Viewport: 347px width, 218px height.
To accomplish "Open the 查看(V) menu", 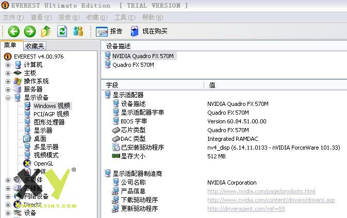I will coord(41,17).
